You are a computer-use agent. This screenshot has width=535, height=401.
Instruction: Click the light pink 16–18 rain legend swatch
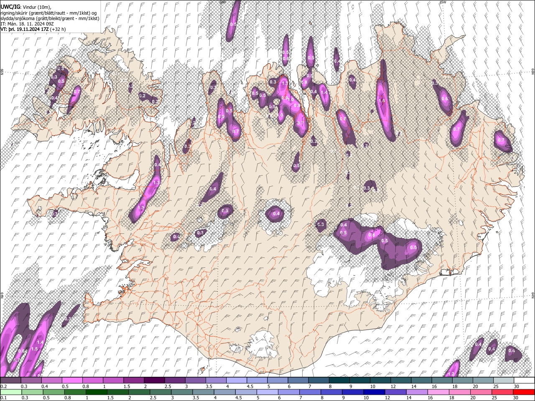point(438,392)
